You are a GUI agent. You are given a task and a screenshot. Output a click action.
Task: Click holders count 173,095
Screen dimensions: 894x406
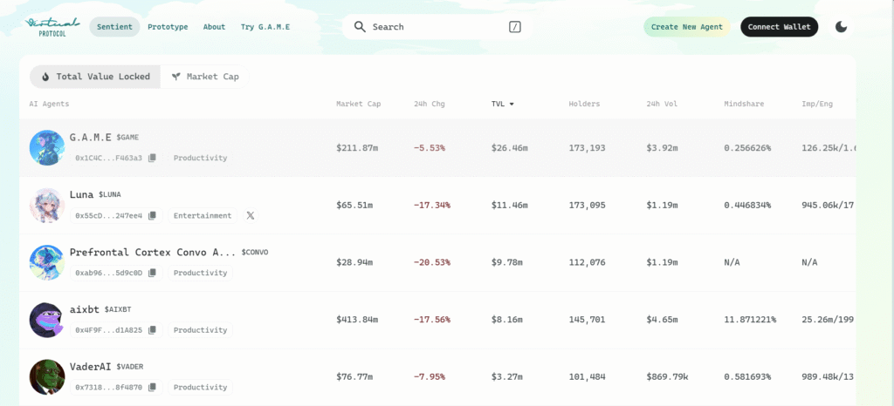pyautogui.click(x=588, y=206)
